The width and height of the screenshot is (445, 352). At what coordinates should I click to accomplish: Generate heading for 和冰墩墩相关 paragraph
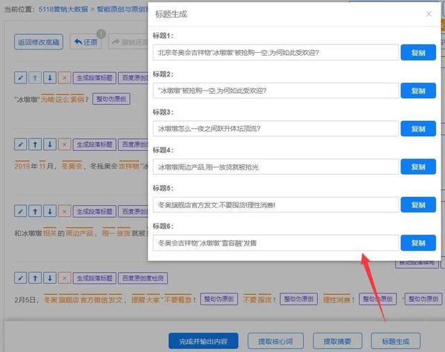pyautogui.click(x=95, y=211)
